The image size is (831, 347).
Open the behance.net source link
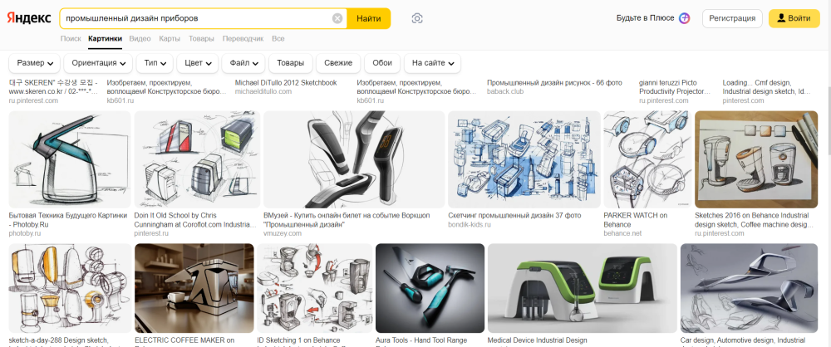tap(622, 234)
